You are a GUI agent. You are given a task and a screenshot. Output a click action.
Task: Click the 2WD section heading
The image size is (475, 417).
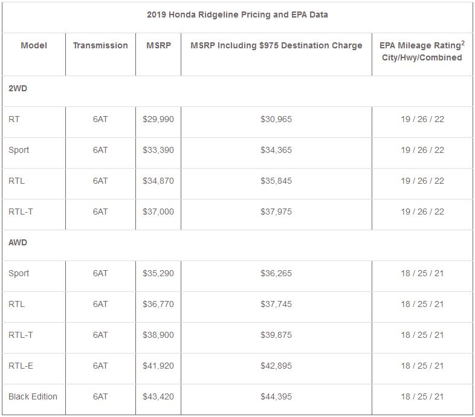(x=18, y=88)
